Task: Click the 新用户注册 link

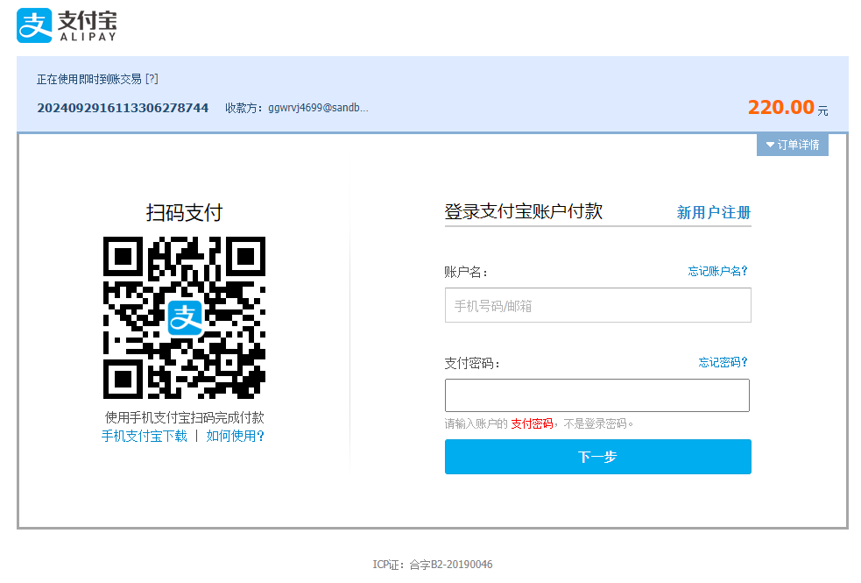Action: pyautogui.click(x=713, y=212)
